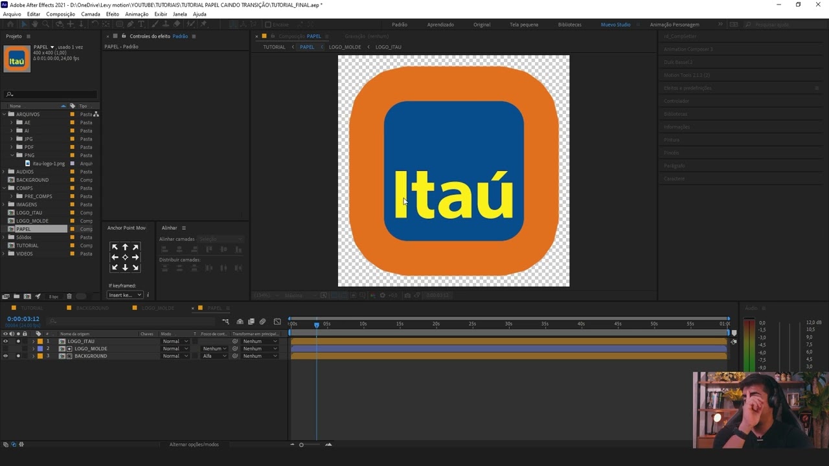Open the If keyframed dropdown
Image resolution: width=829 pixels, height=466 pixels.
click(x=125, y=295)
